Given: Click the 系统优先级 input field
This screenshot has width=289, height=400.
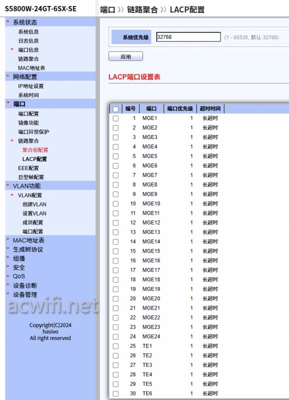Looking at the screenshot, I should [188, 37].
